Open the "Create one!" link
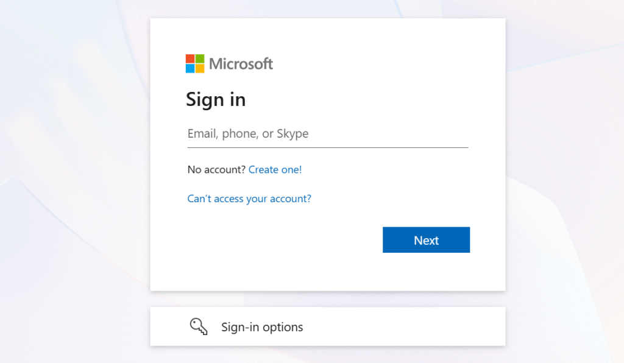Viewport: 624px width, 363px height. pos(275,170)
